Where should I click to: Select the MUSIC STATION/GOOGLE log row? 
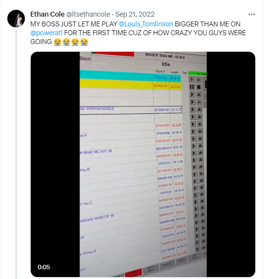pyautogui.click(x=131, y=109)
